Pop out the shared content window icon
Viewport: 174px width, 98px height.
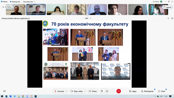172,18
